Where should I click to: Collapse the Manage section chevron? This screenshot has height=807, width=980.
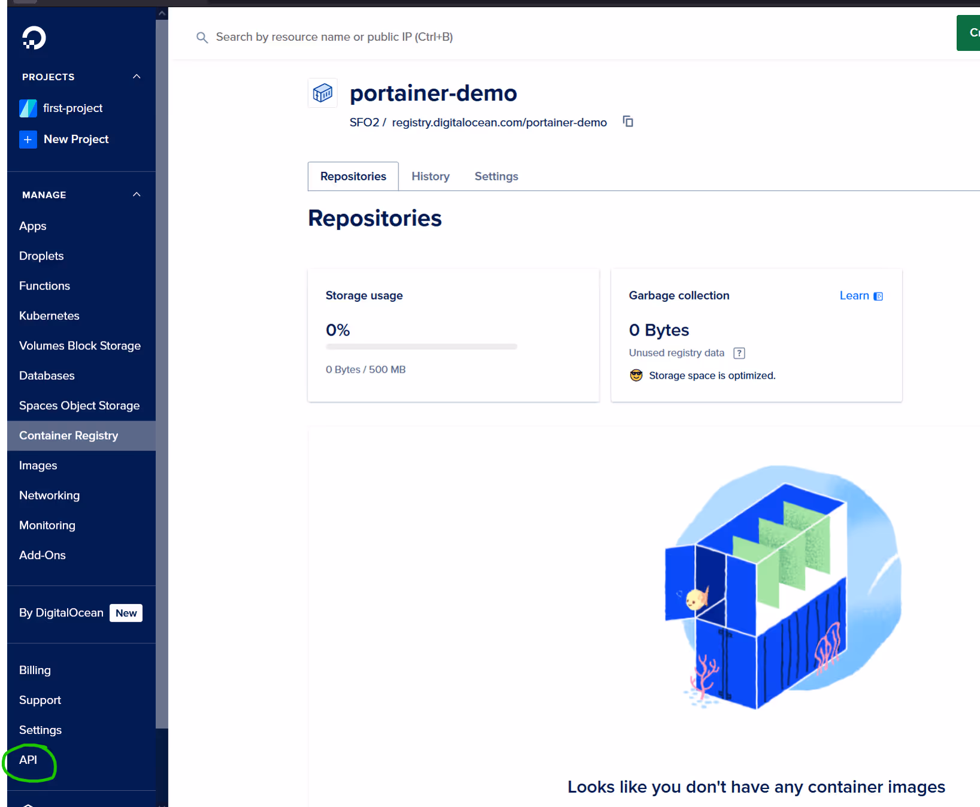pyautogui.click(x=137, y=195)
